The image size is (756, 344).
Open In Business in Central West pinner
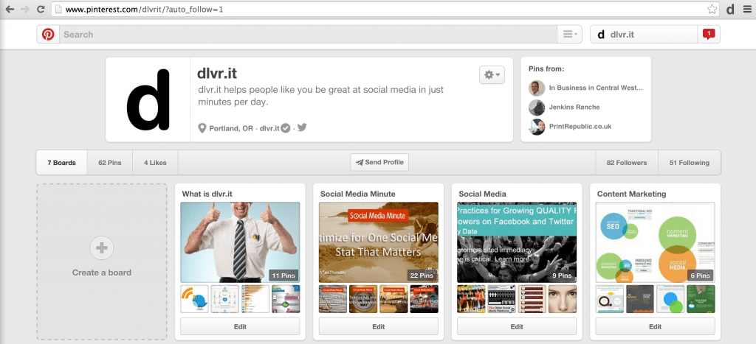596,88
